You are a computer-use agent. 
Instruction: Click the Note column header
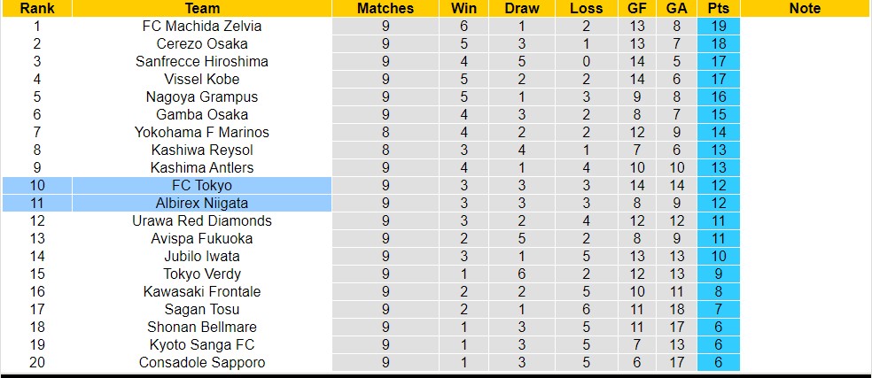tap(804, 9)
